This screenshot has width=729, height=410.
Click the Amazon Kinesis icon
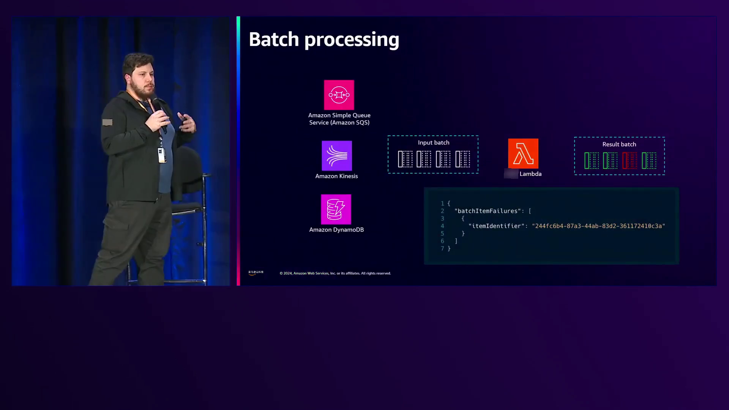(337, 156)
